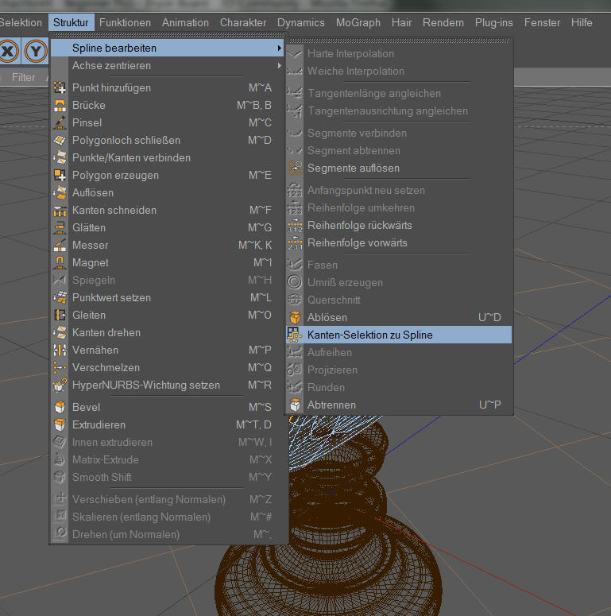Viewport: 611px width, 616px height.
Task: Click the Segmente auflösen icon
Action: [295, 169]
